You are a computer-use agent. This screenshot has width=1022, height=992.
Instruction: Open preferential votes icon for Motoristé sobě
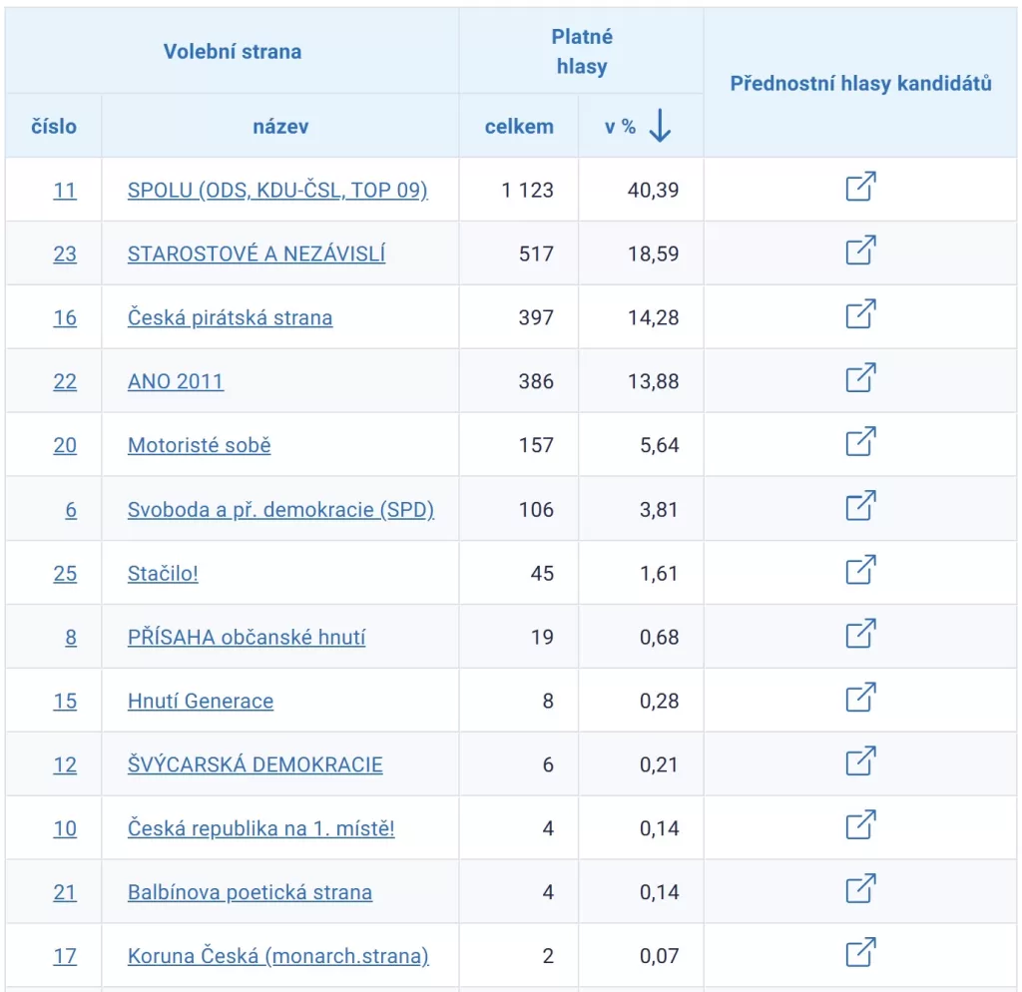860,442
